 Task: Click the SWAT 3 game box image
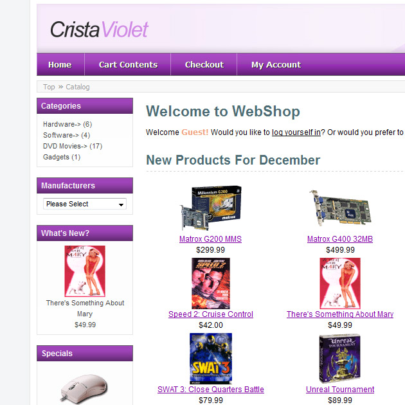211,359
